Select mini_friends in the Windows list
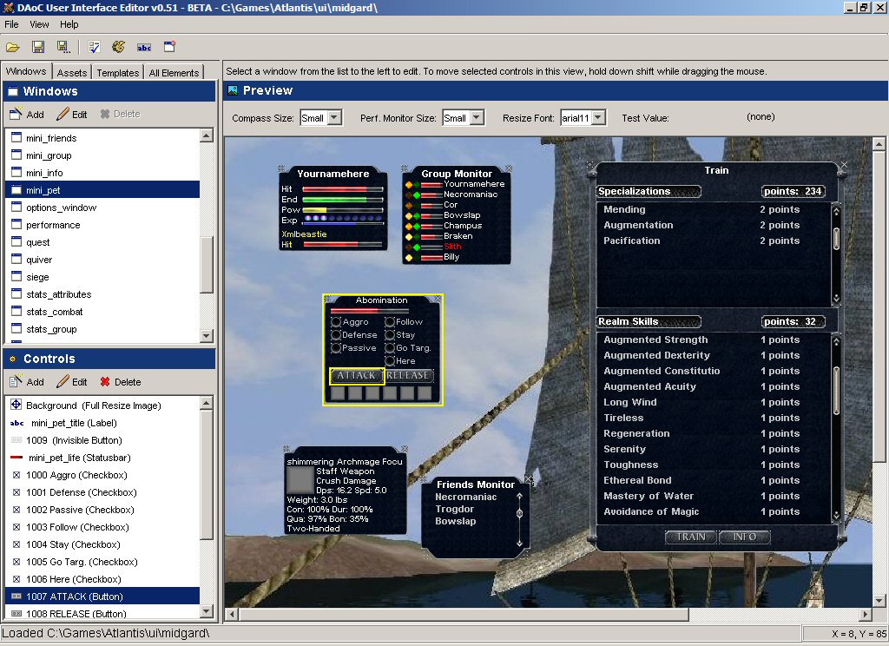The height and width of the screenshot is (646, 889). 102,138
